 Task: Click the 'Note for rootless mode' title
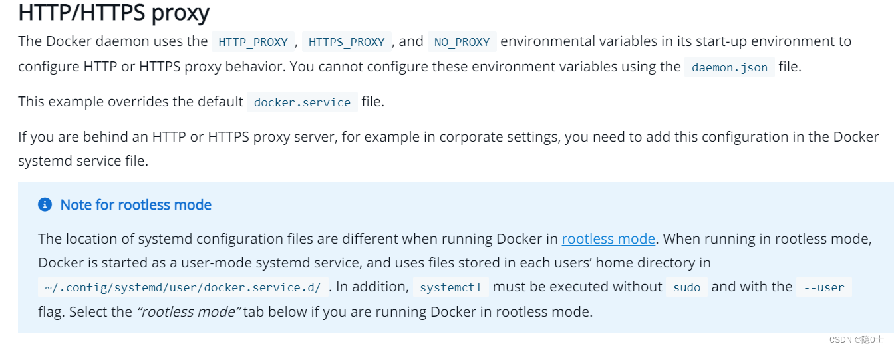(136, 204)
